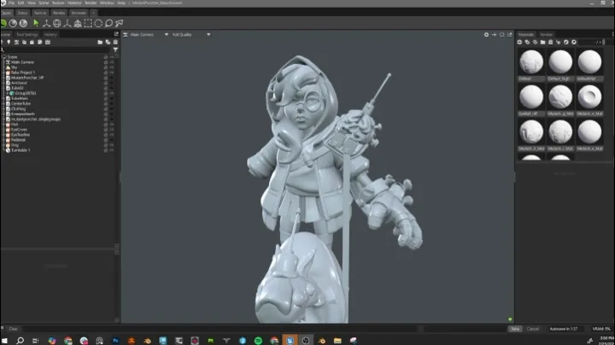Open Photoshop from the taskbar
The height and width of the screenshot is (345, 615).
tap(115, 340)
